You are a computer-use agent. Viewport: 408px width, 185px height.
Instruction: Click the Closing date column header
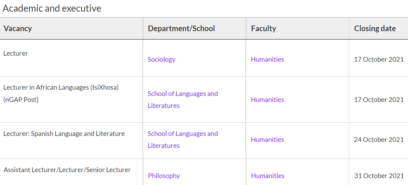375,28
